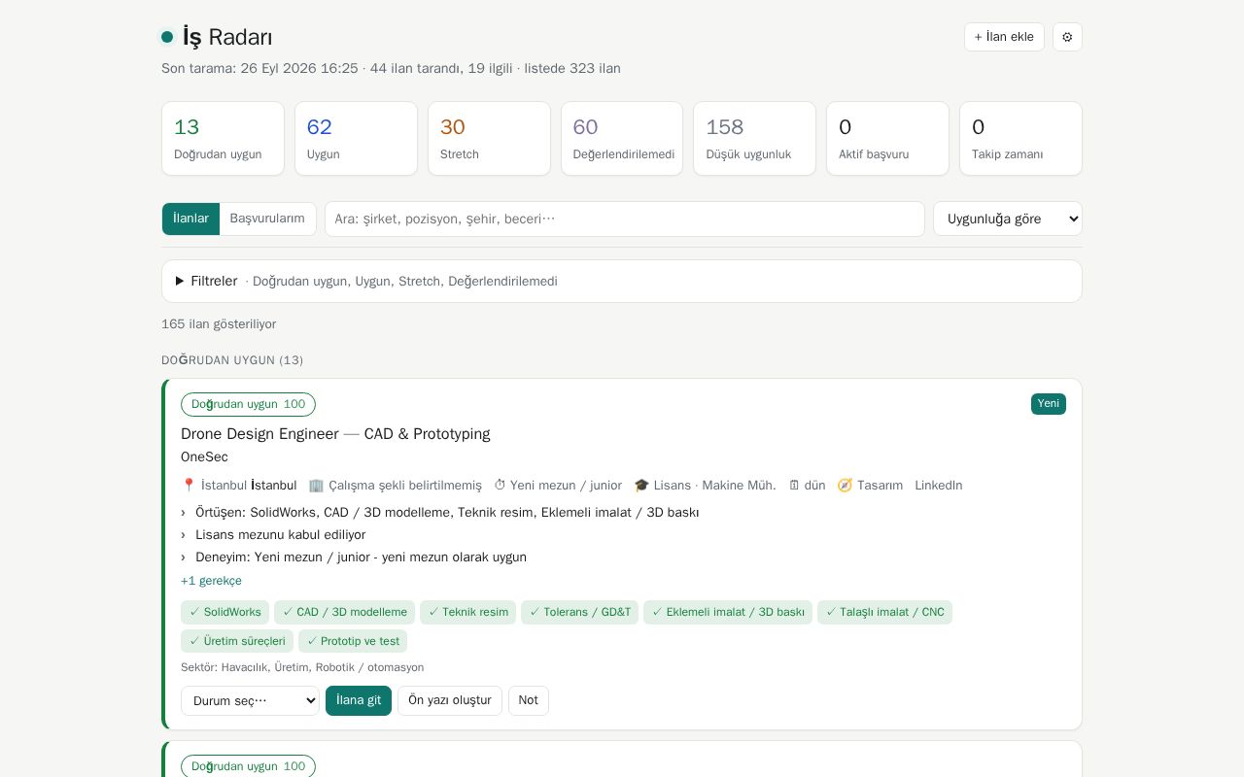1244x777 pixels.
Task: Open the Not button on OneSec listing
Action: tap(529, 700)
